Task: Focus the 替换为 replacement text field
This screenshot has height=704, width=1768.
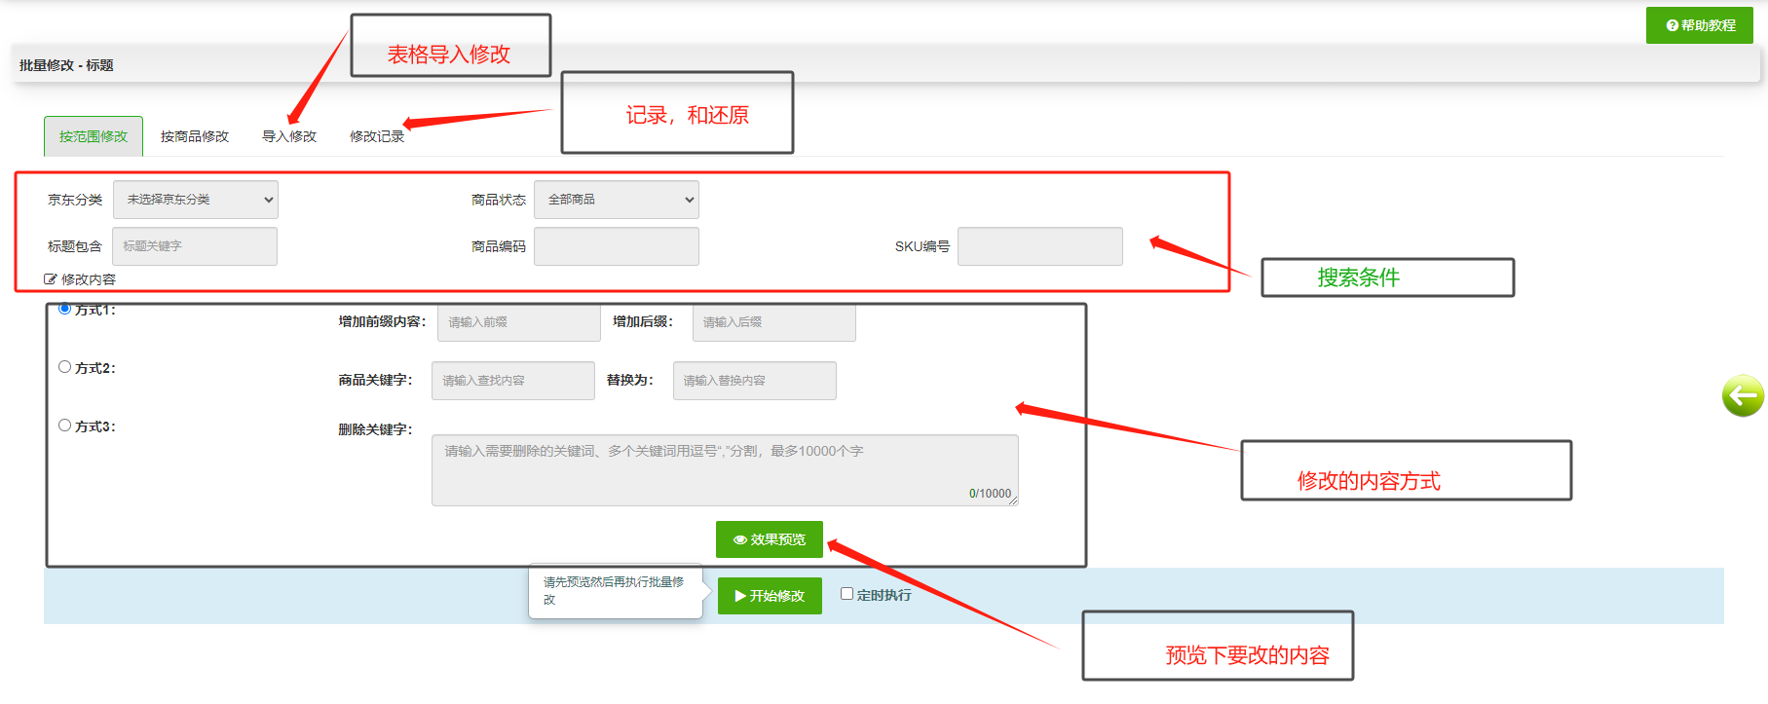Action: [x=754, y=381]
